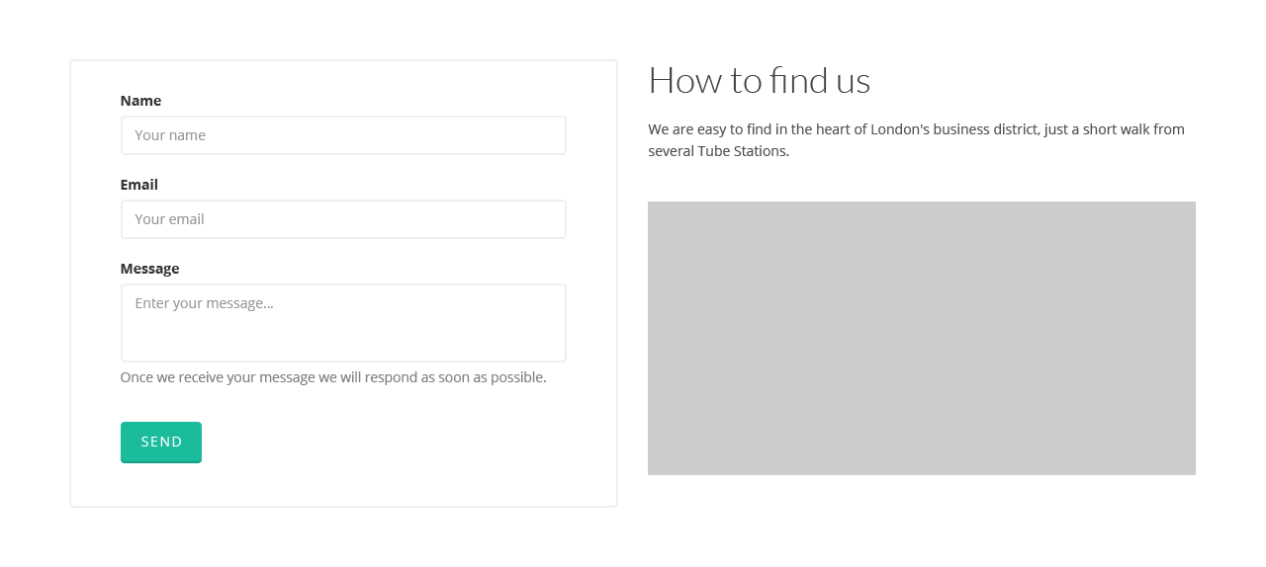Click the 'How to find us' heading

tap(760, 80)
